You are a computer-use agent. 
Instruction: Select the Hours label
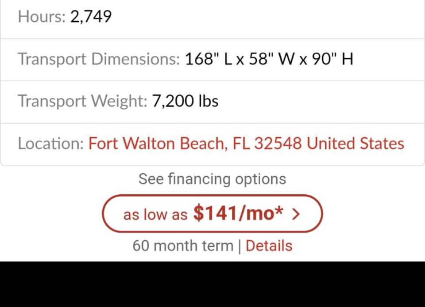tap(41, 17)
